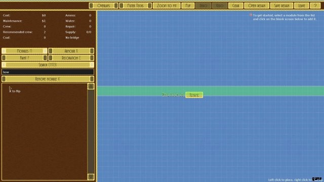The image size is (324, 182).
Task: Click the search text field containing 'bow'
Action: click(x=48, y=72)
